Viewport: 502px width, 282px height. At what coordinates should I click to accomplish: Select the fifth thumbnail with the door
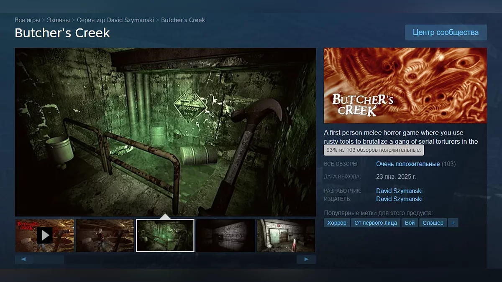(286, 236)
